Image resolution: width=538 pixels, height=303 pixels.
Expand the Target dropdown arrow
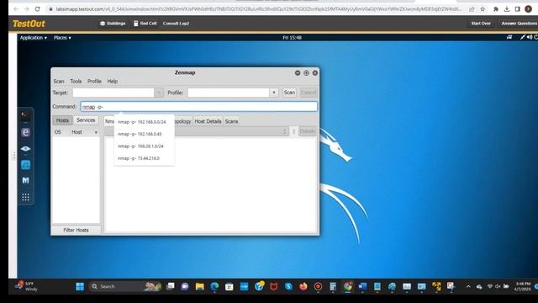pyautogui.click(x=159, y=93)
